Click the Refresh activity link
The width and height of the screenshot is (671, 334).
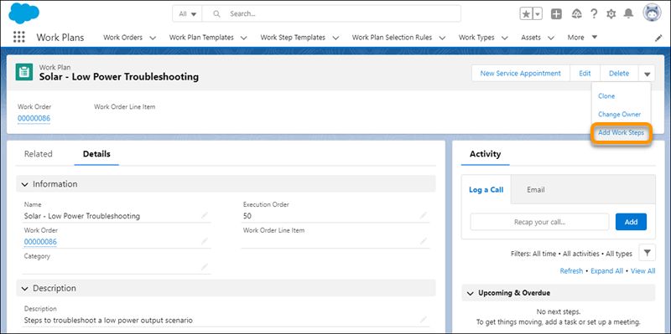(x=571, y=270)
